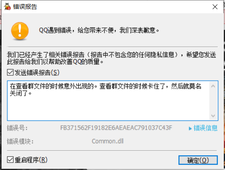Close the 错误报告 dialog with the X

click(215, 7)
